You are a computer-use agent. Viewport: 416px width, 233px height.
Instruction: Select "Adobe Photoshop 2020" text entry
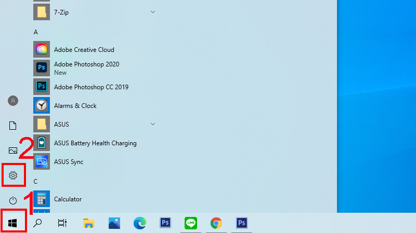click(86, 64)
